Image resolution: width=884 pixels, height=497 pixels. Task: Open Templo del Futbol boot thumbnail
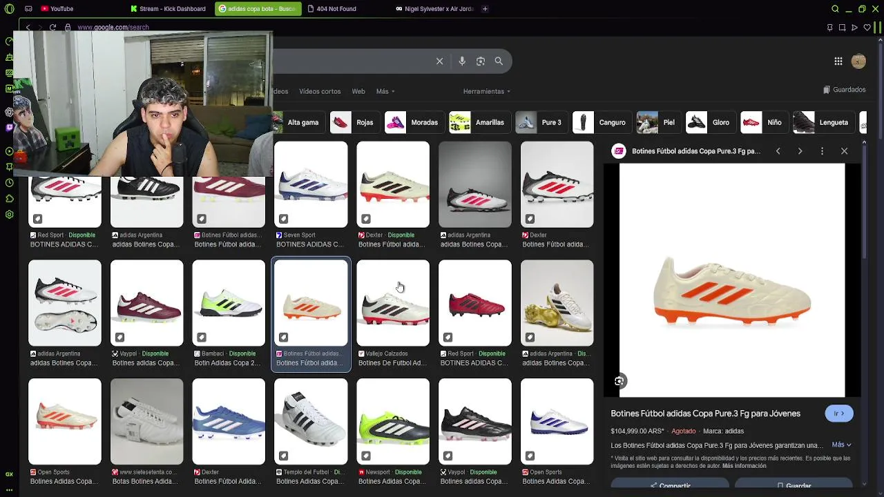tap(311, 422)
